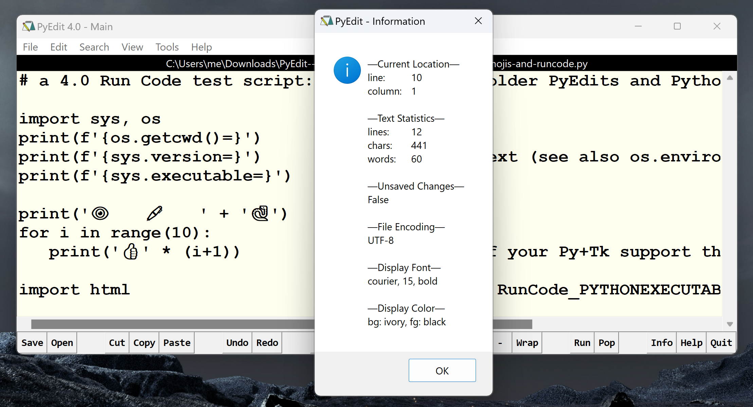Click the vertical scrollbar down arrow

click(730, 324)
